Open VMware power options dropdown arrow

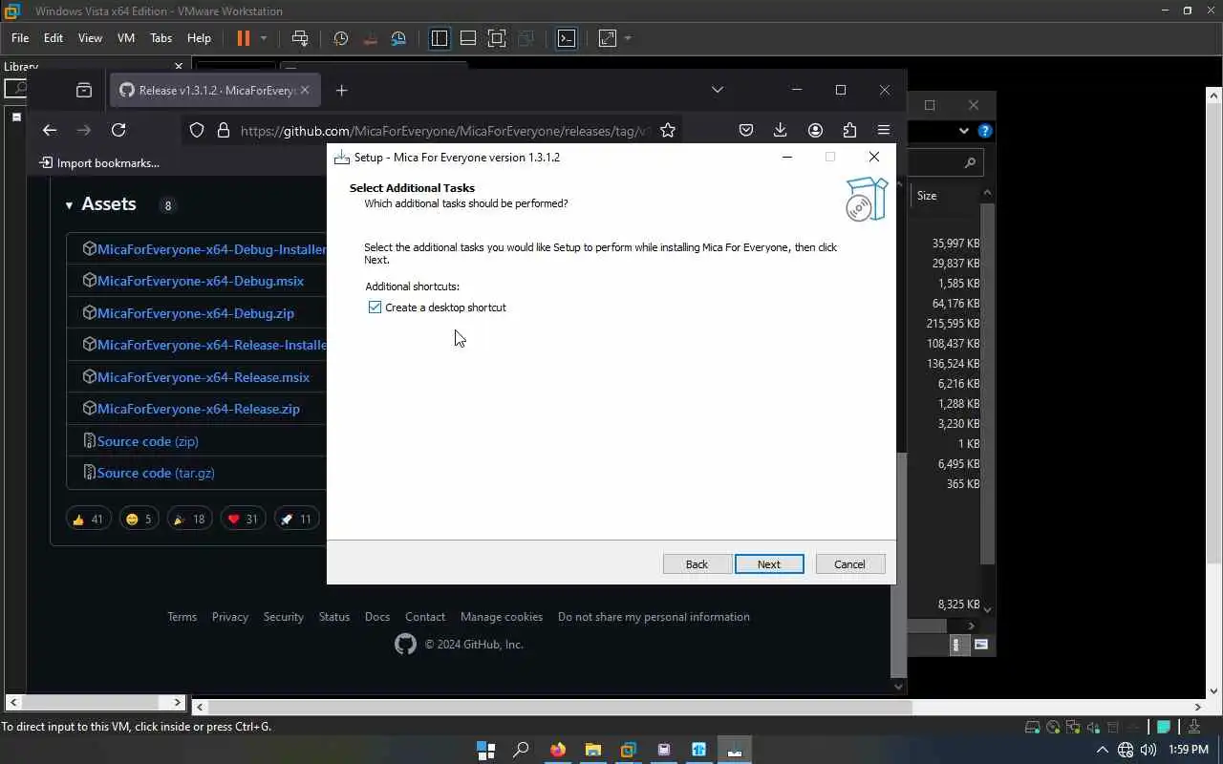tap(264, 38)
